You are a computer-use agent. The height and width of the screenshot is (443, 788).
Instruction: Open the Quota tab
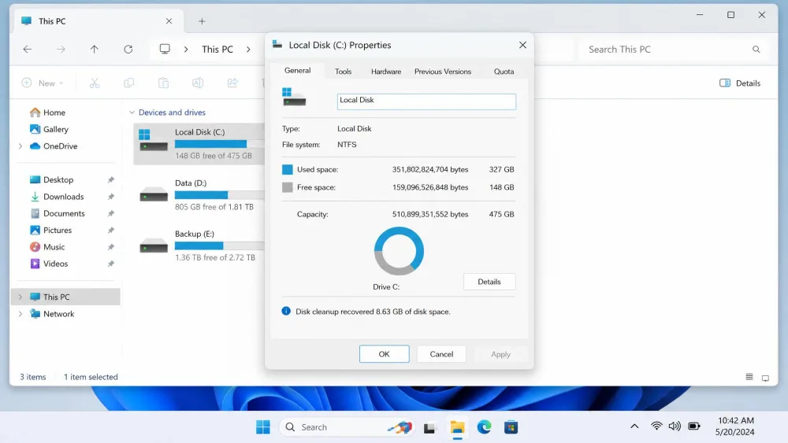[504, 72]
